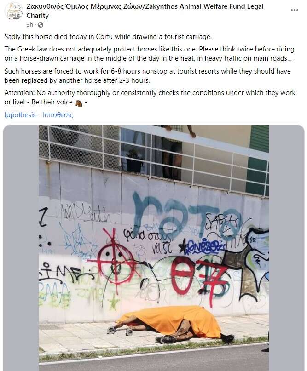Click the Zakynthos Animal Welfare profile avatar
Image resolution: width=307 pixels, height=371 pixels.
click(x=14, y=11)
